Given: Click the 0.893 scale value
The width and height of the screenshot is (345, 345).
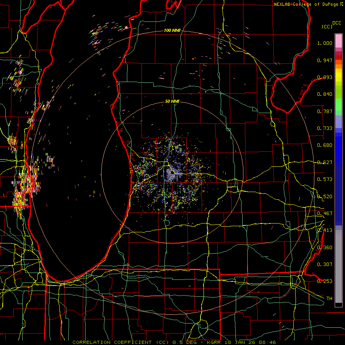Looking at the screenshot, I should coord(325,77).
